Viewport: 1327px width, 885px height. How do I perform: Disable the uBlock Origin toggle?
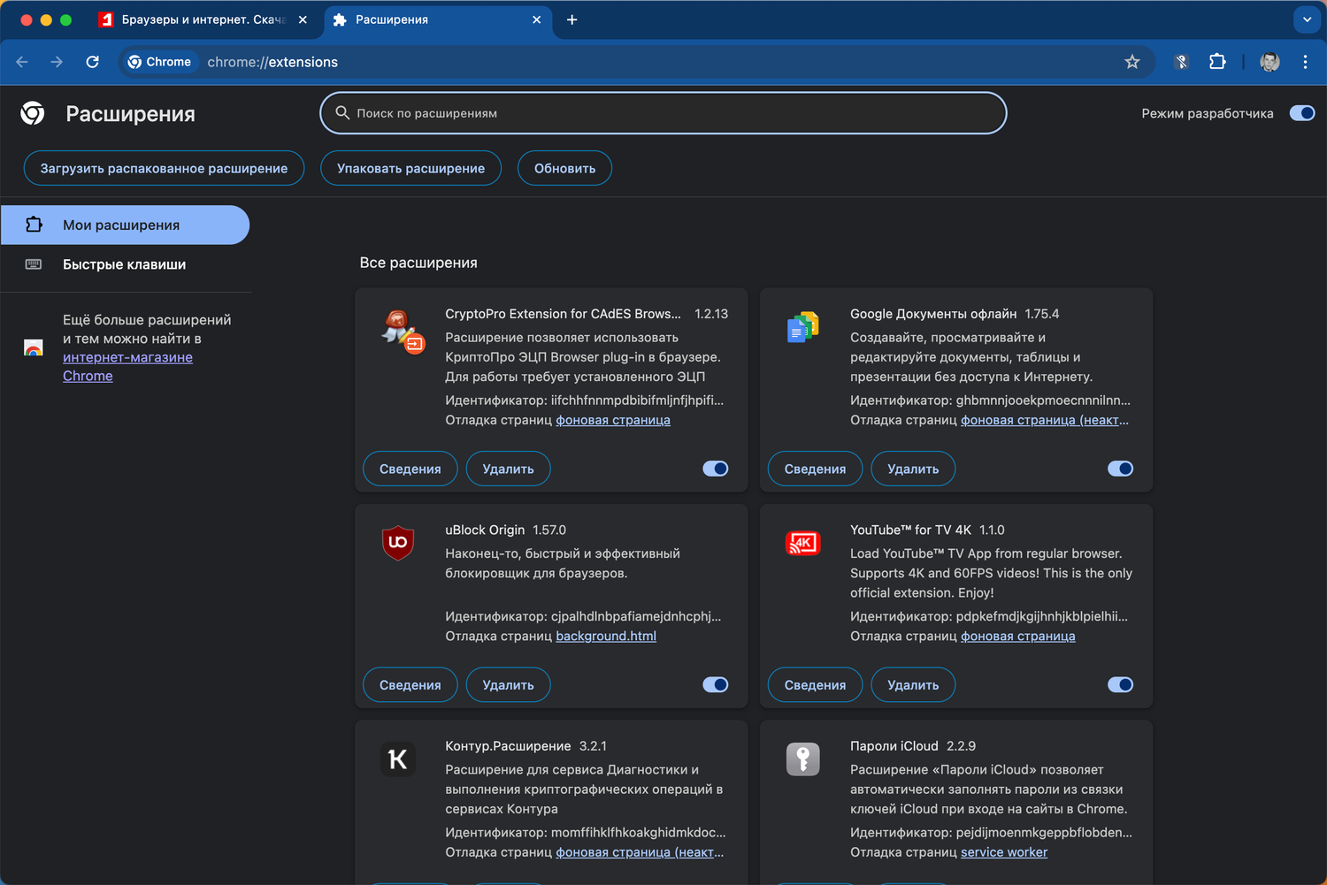click(x=716, y=684)
